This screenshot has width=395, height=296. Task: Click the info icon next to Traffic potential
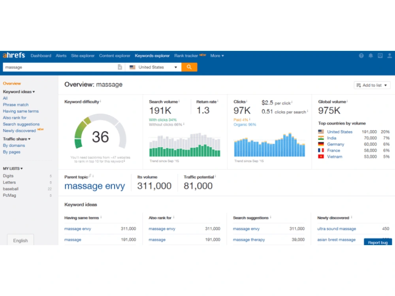coord(215,176)
